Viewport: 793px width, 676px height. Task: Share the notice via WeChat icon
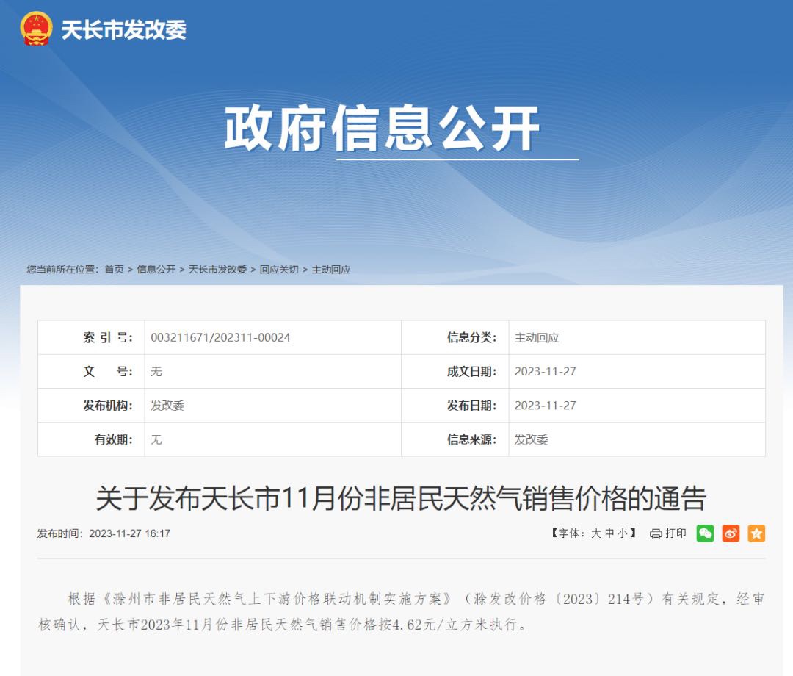[705, 533]
